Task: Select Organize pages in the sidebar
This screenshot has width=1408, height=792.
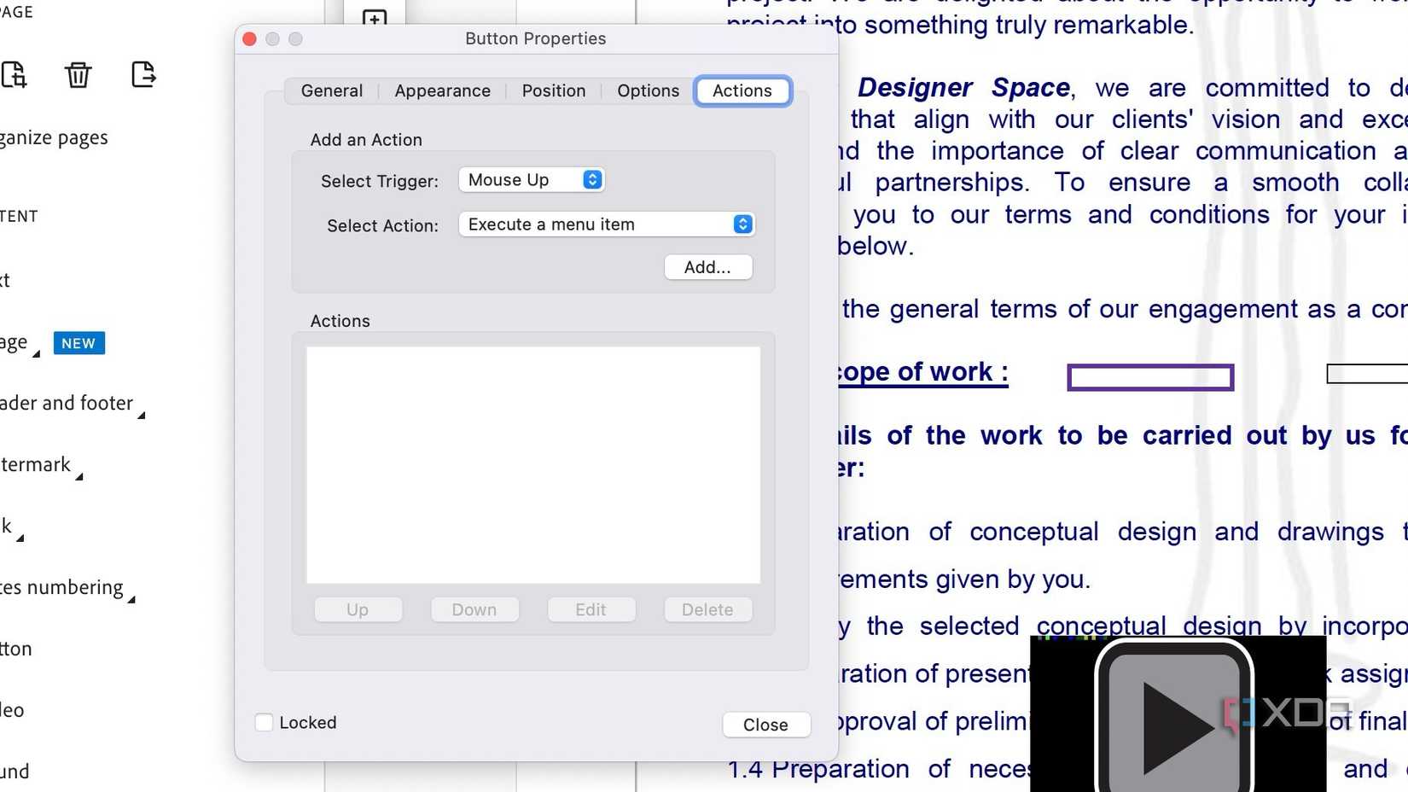Action: click(x=54, y=137)
